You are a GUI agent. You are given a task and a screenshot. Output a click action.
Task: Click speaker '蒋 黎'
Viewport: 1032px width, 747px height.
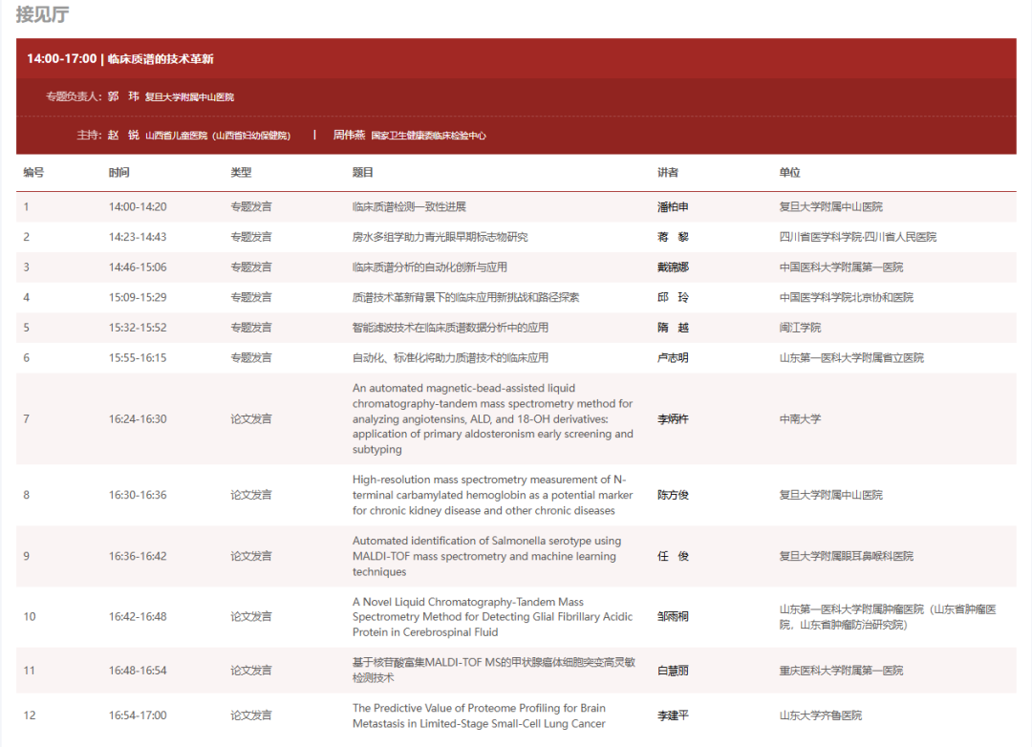pos(673,237)
